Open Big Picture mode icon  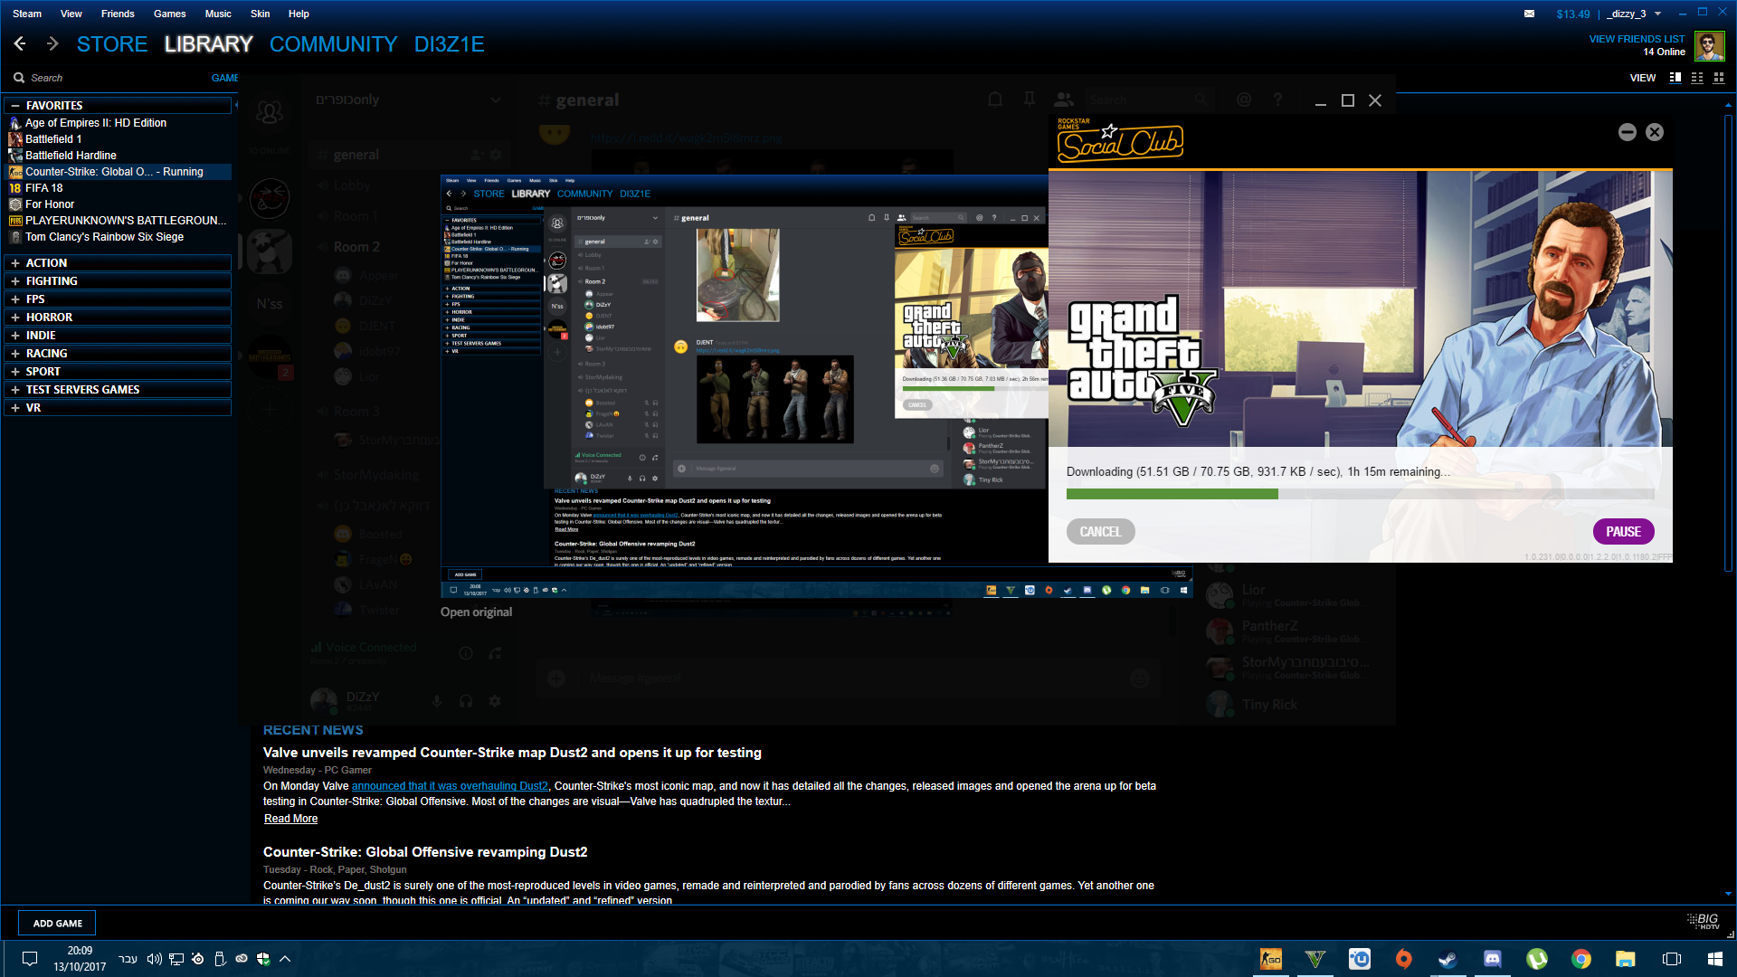tap(1704, 921)
